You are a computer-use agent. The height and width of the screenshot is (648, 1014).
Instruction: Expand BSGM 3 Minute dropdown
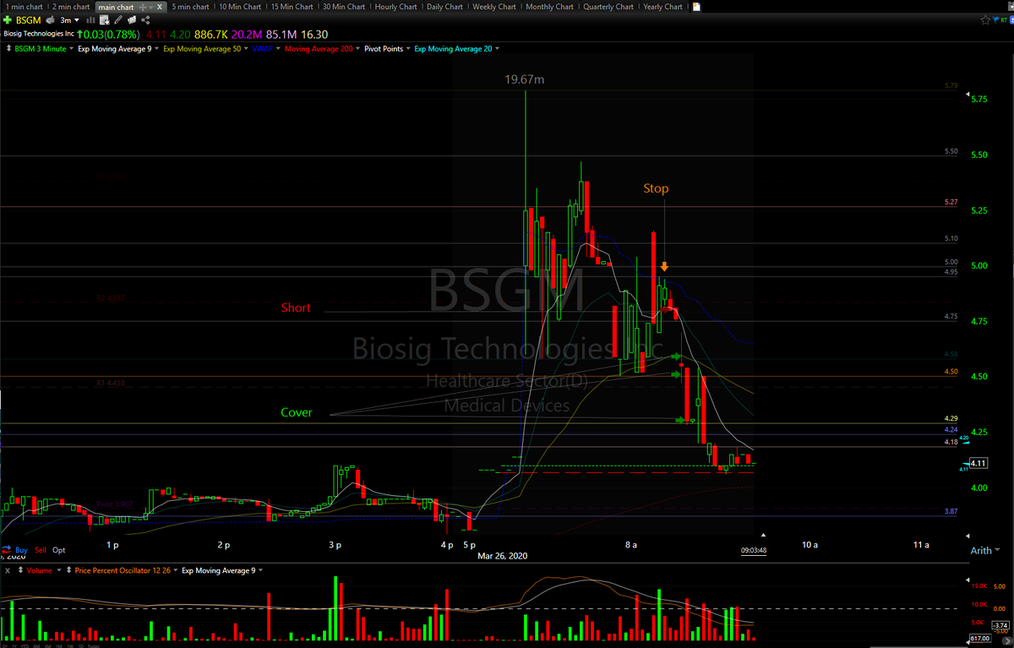[x=71, y=49]
